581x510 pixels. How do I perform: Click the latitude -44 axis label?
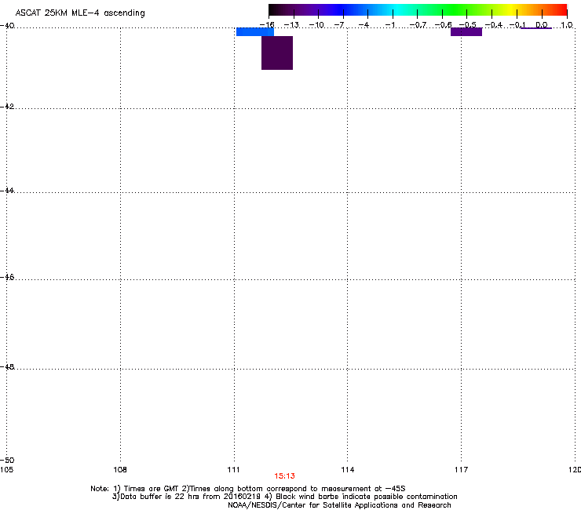[7, 191]
